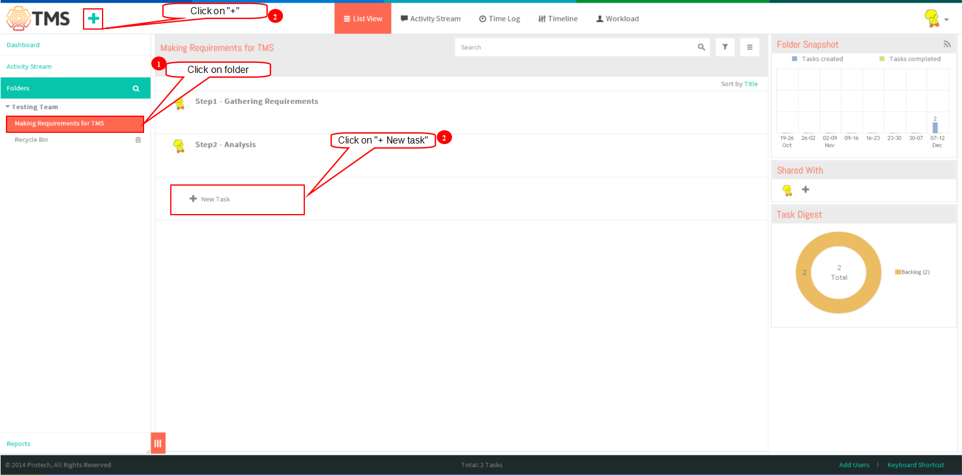Viewport: 962px width, 475px height.
Task: Go to Dashboard in sidebar
Action: pyautogui.click(x=23, y=45)
